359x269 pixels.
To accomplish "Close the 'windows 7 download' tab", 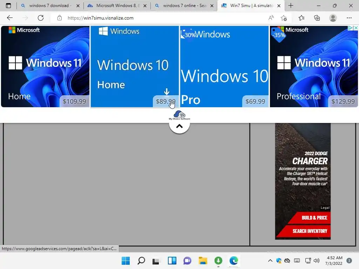I will pyautogui.click(x=78, y=6).
